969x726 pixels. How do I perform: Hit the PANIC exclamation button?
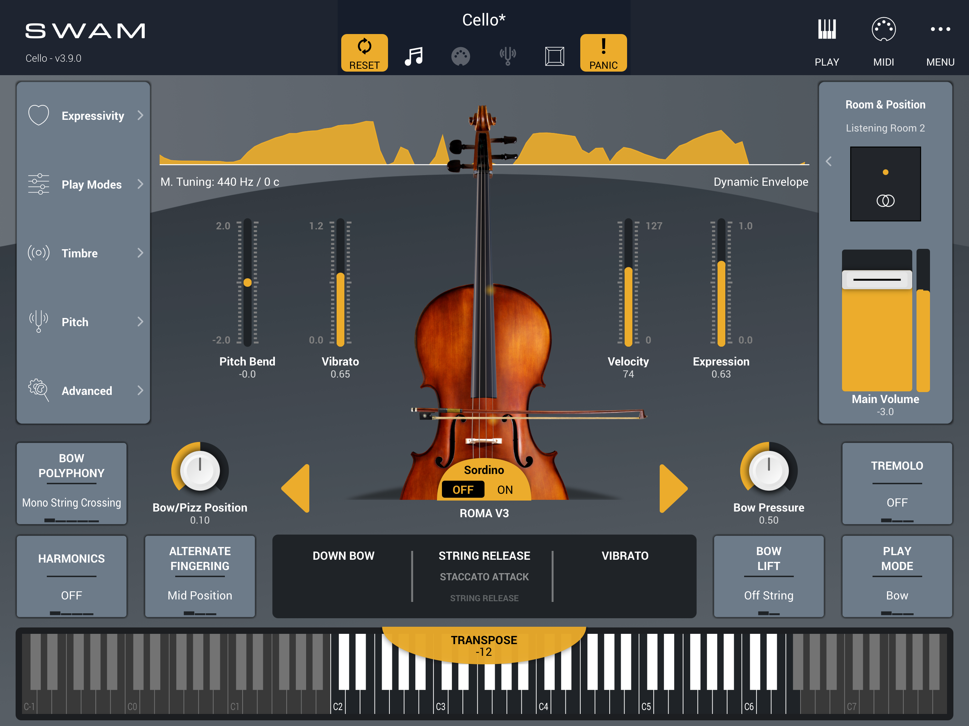tap(603, 52)
